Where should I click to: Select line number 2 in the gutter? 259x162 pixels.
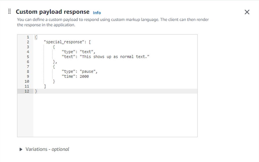[x=28, y=42]
